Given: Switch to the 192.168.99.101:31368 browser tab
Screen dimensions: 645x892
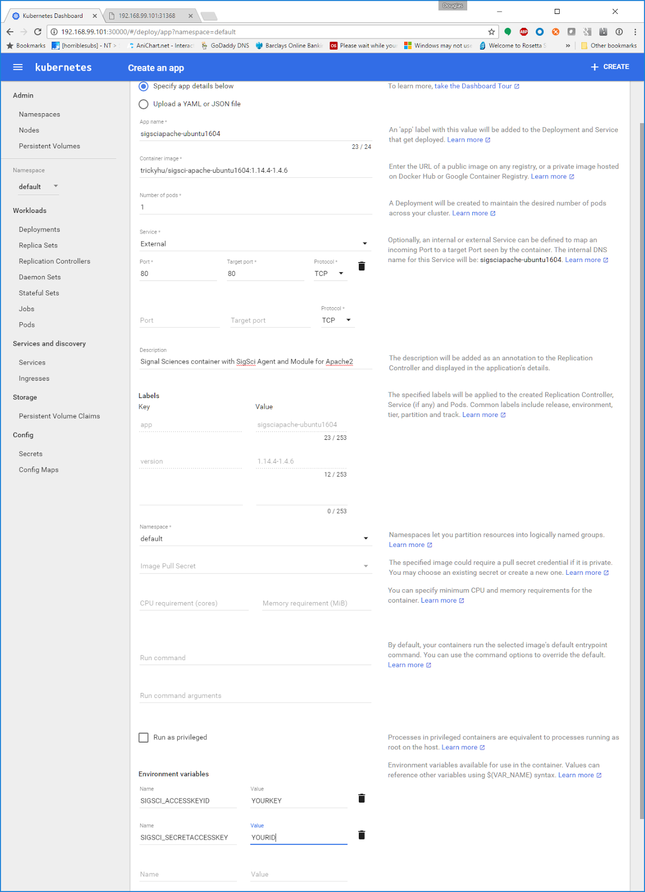Looking at the screenshot, I should coord(147,16).
